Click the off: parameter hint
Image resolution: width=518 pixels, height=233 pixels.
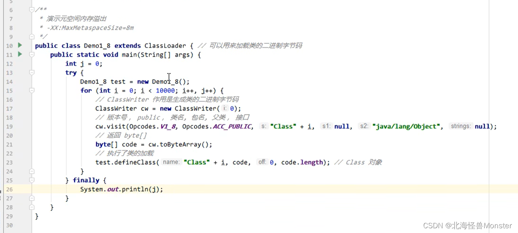click(x=262, y=162)
